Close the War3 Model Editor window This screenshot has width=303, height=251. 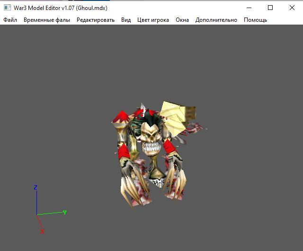[292, 8]
